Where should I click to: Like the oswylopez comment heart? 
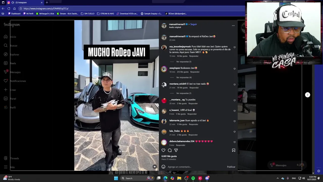pyautogui.click(x=234, y=69)
